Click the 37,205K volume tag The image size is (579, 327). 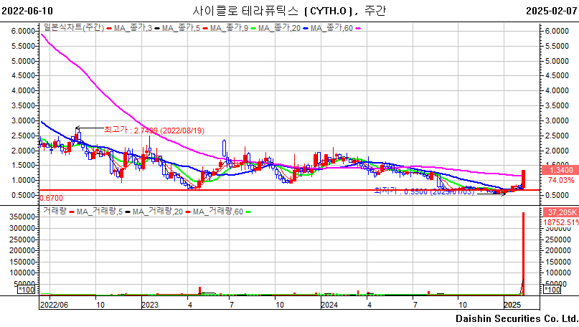[561, 212]
